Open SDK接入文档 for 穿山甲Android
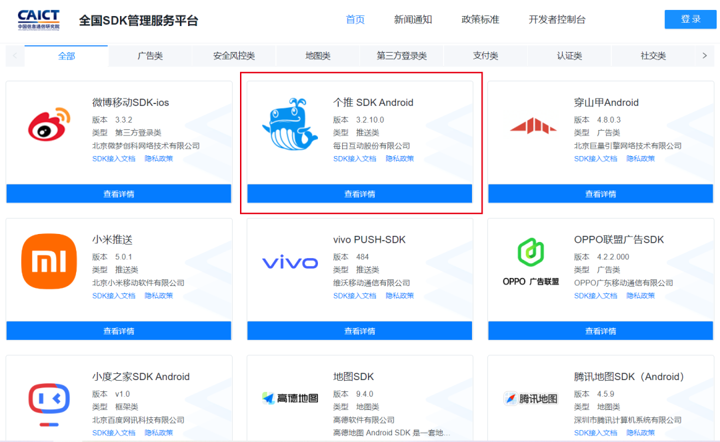Viewport: 720px width, 442px height. pos(595,159)
